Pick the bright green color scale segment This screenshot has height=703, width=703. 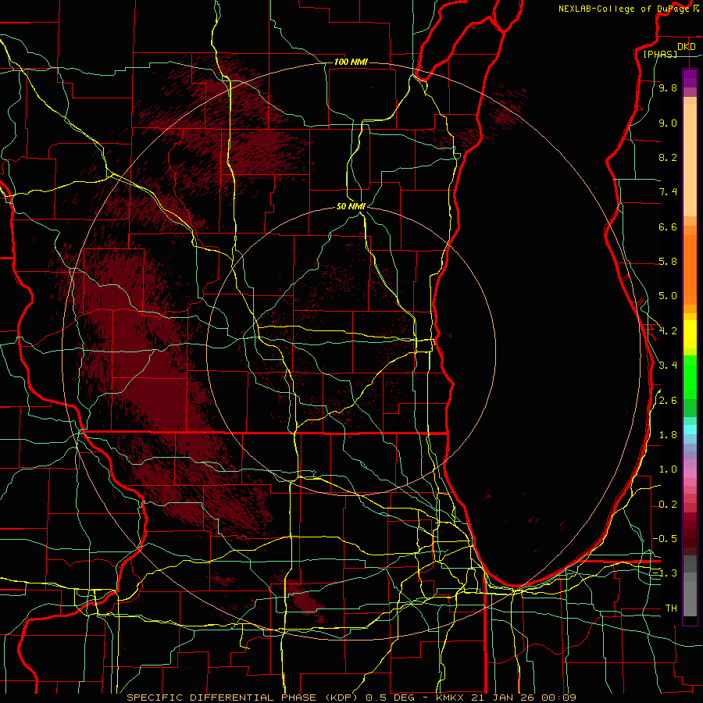690,376
